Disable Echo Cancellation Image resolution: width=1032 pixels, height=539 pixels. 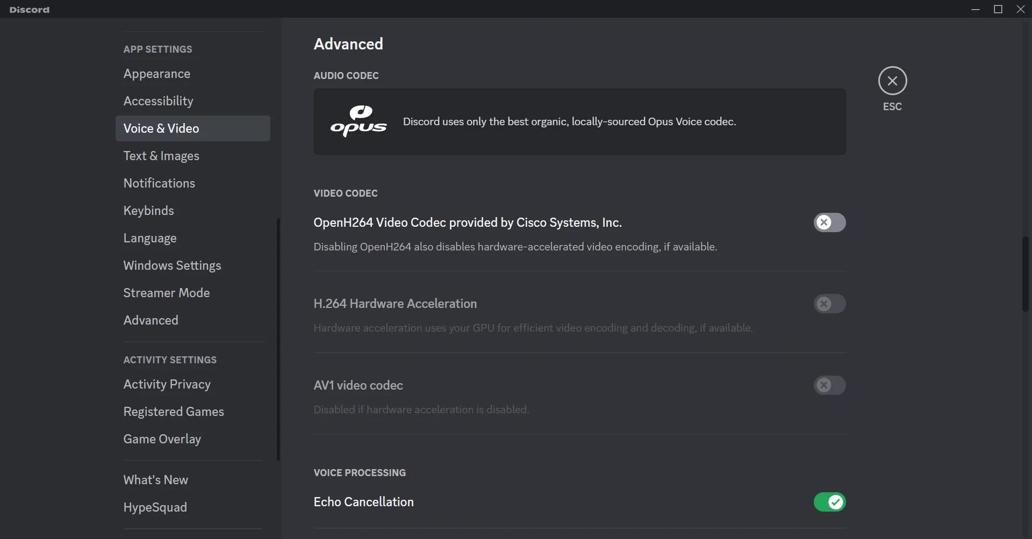click(x=829, y=502)
